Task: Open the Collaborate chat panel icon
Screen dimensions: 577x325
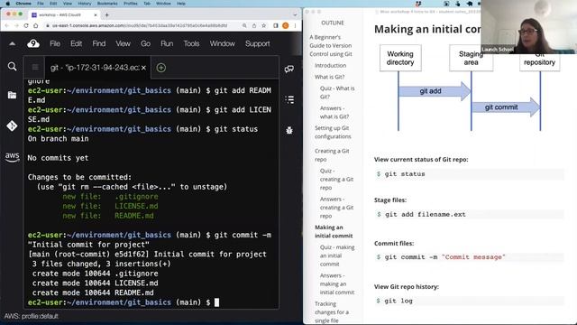Action: (289, 69)
